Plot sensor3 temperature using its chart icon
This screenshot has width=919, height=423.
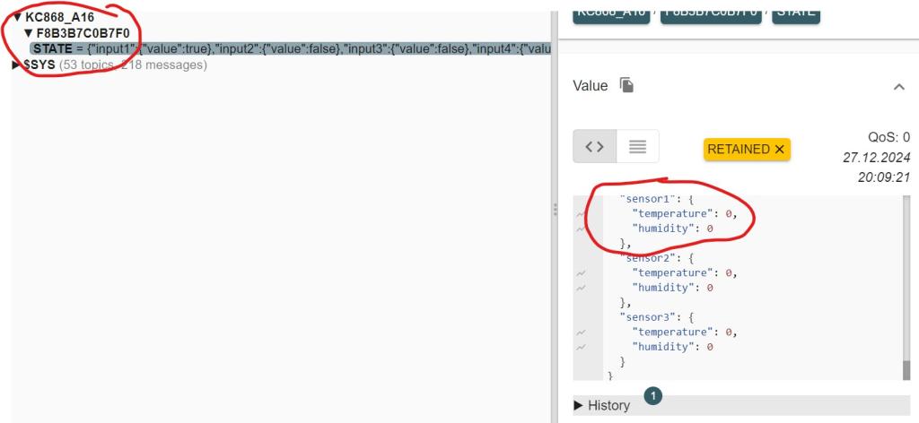(x=582, y=332)
